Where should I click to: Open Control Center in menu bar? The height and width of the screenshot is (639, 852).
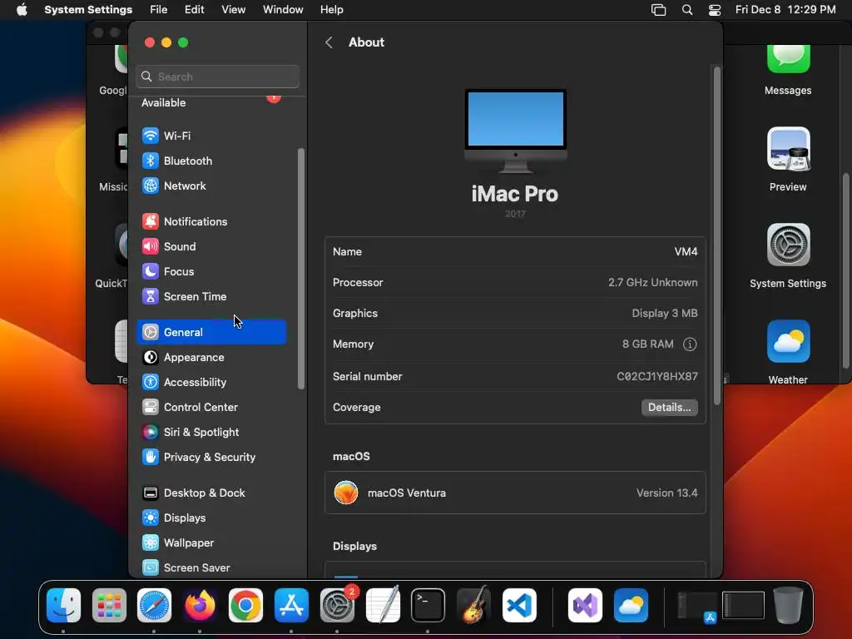pos(715,10)
